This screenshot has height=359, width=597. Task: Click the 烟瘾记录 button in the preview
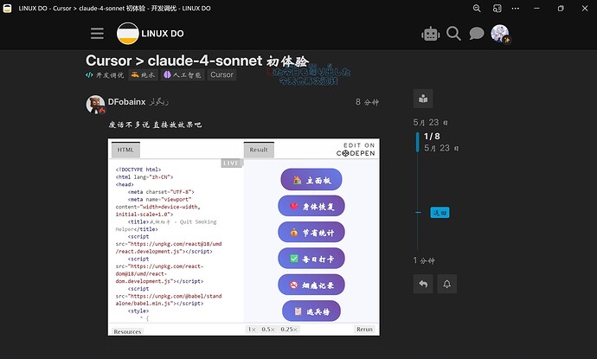(311, 285)
